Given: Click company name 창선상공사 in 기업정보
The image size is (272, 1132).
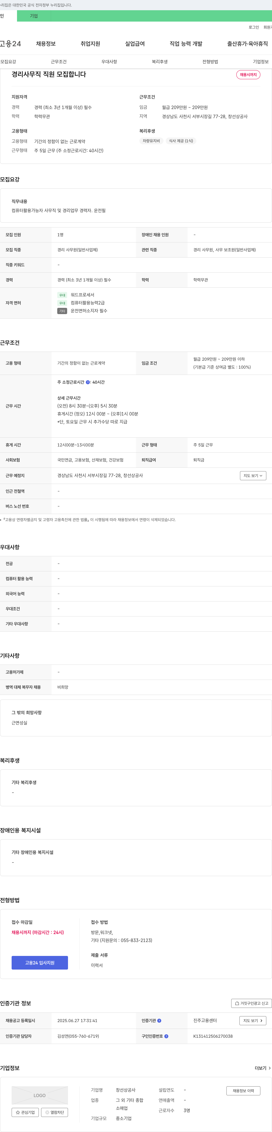Looking at the screenshot, I should tap(126, 1090).
